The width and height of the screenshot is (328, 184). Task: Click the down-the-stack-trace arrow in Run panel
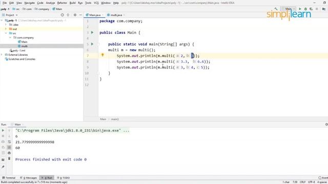(9, 136)
